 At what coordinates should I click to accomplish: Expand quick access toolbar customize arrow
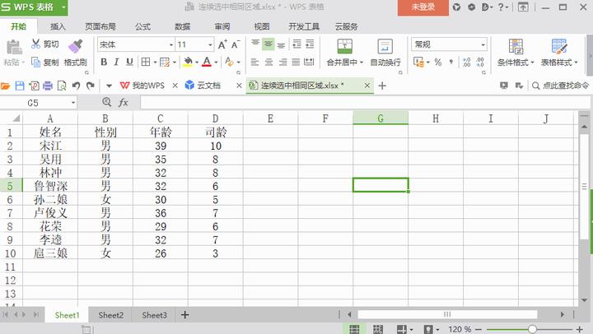pyautogui.click(x=109, y=86)
